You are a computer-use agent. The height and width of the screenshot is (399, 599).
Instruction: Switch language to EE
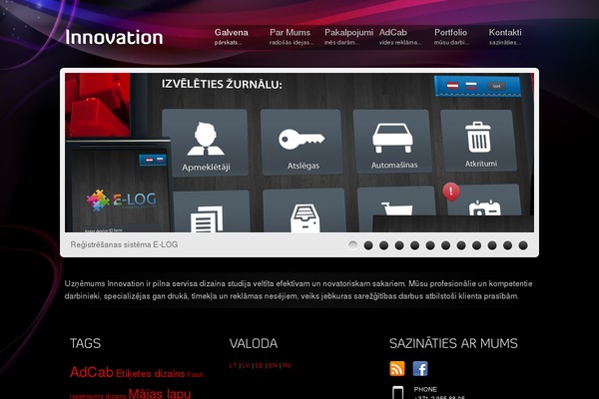click(x=259, y=365)
